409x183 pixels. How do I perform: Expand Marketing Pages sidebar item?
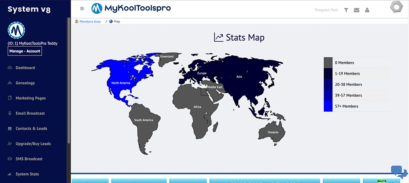(x=30, y=98)
